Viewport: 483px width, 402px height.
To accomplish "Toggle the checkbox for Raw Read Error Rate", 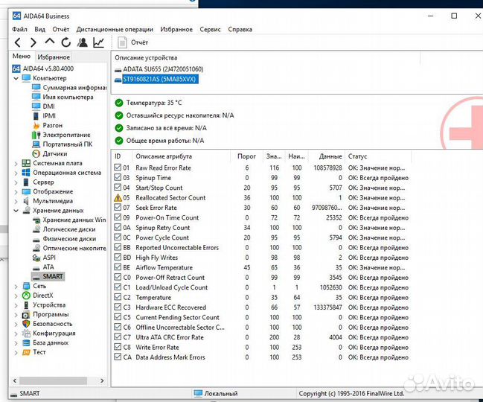I will [118, 167].
